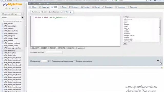Focus the bookmark name input field

(x=54, y=52)
